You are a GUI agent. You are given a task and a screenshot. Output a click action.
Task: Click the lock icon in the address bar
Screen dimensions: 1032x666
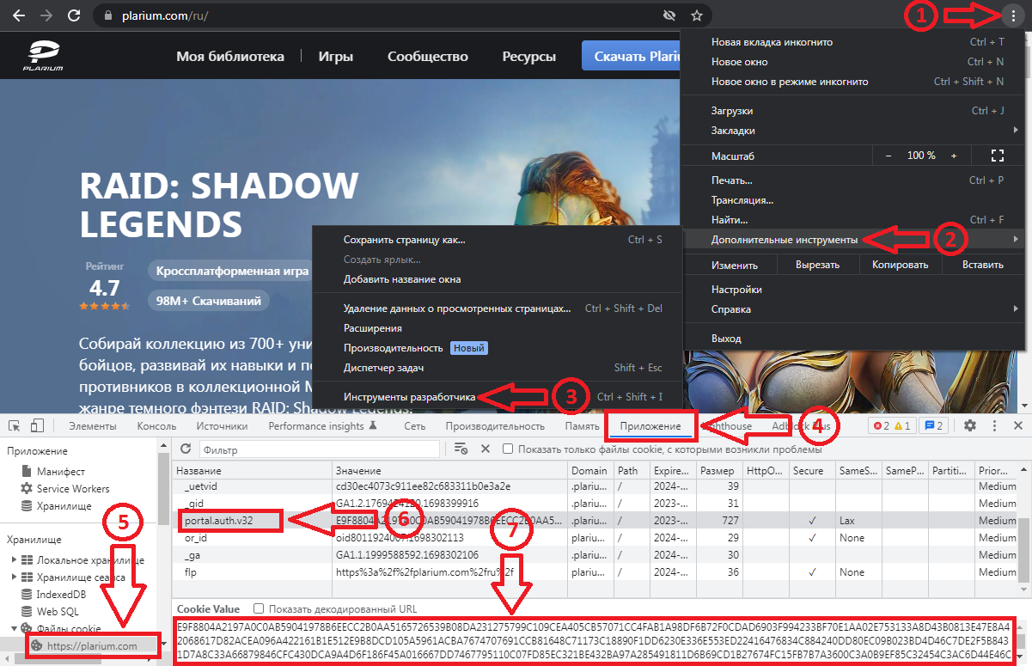pos(108,15)
